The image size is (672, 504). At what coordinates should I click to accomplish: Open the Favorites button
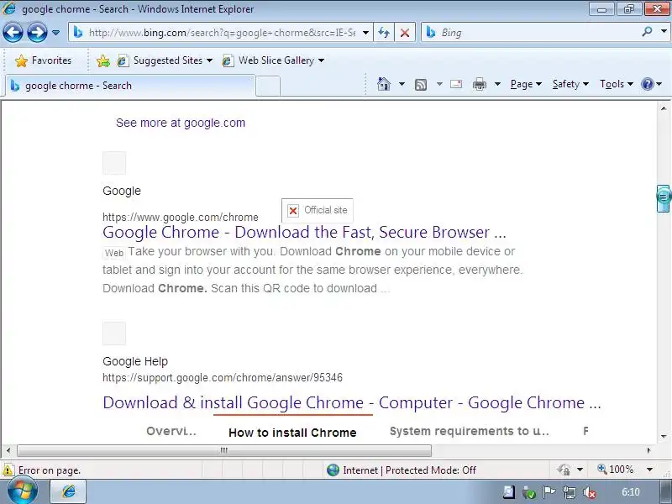tap(43, 60)
